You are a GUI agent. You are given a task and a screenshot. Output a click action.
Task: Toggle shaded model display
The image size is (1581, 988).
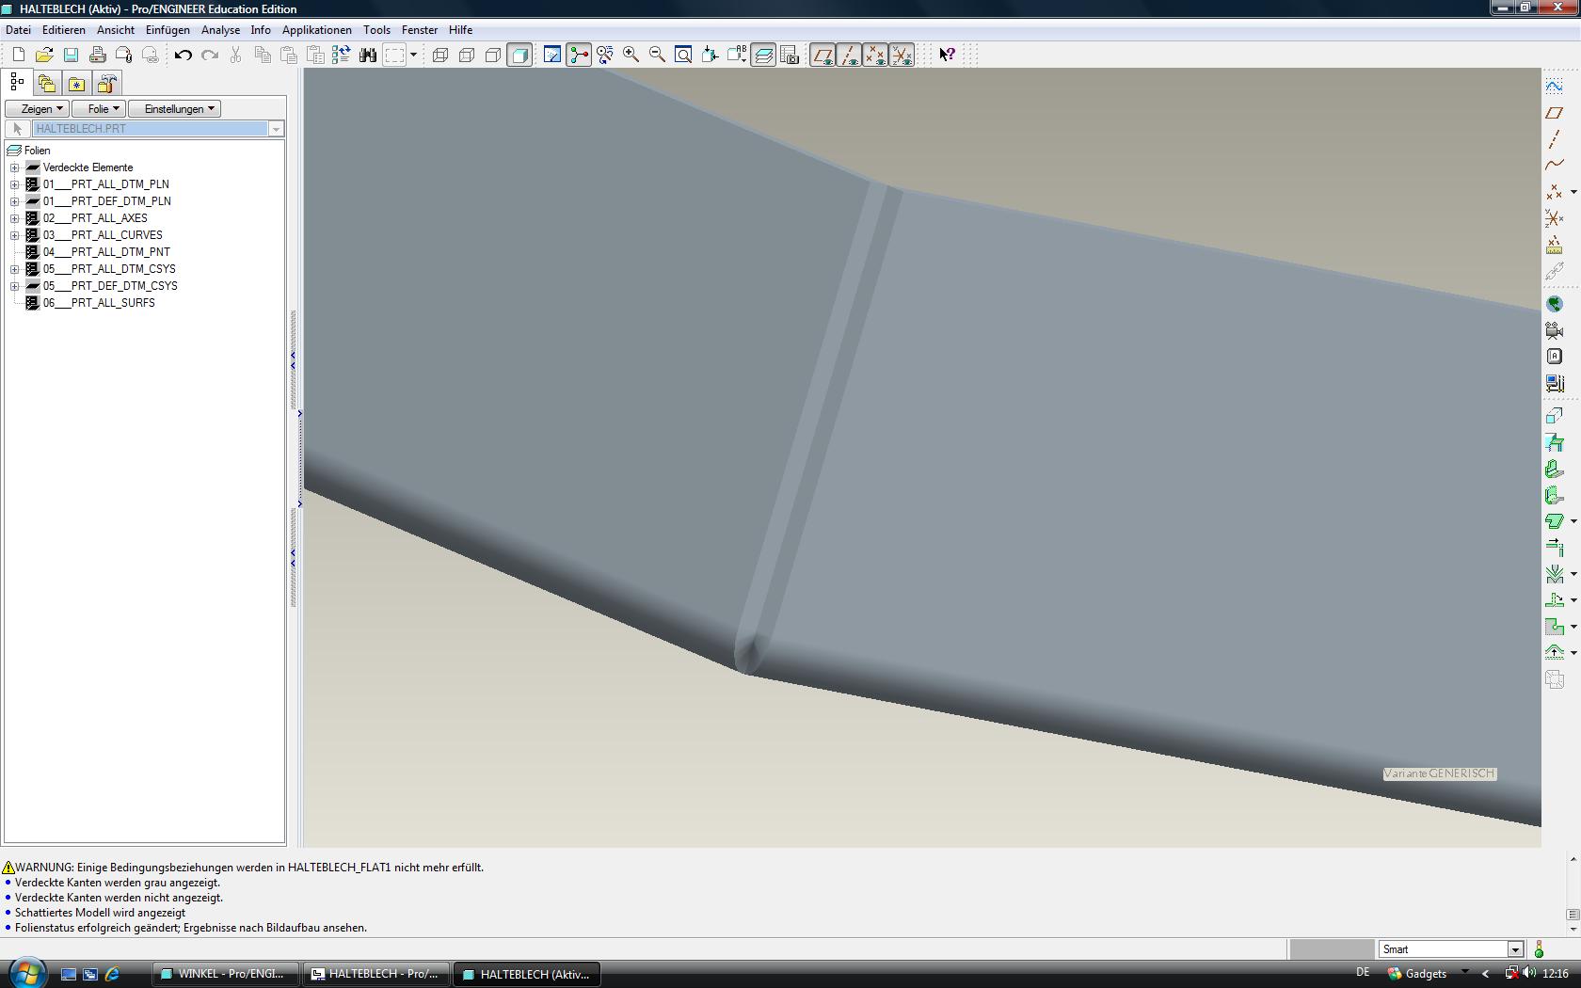(519, 56)
